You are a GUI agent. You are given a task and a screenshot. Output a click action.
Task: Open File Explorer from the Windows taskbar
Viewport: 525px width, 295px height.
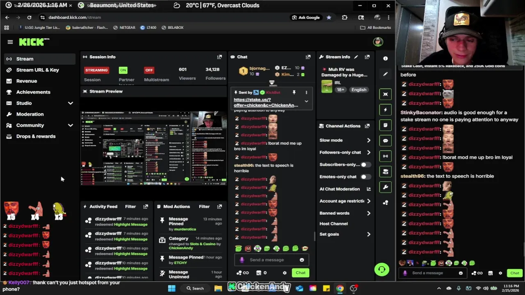pyautogui.click(x=218, y=288)
